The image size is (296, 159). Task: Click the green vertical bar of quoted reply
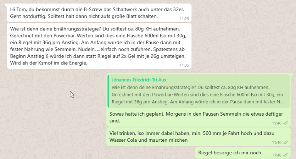(108, 92)
